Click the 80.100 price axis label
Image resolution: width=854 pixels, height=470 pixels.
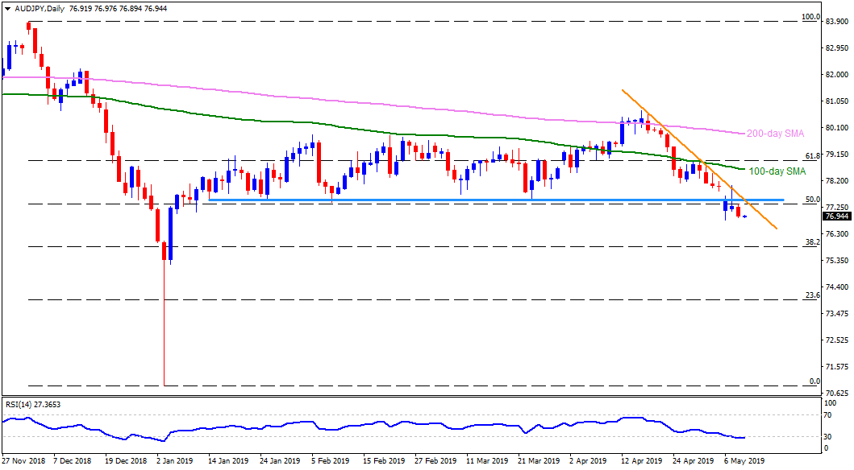pos(835,128)
